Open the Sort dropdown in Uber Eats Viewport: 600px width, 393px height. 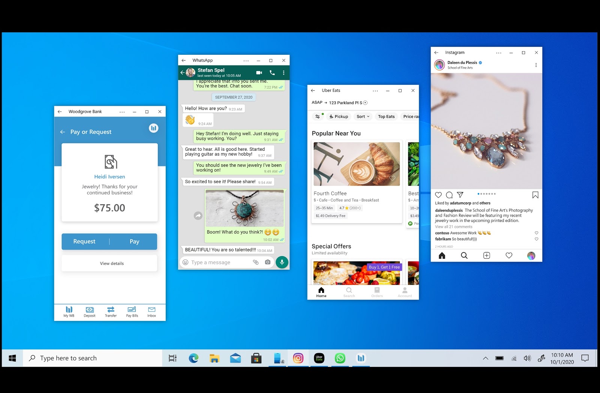point(362,116)
